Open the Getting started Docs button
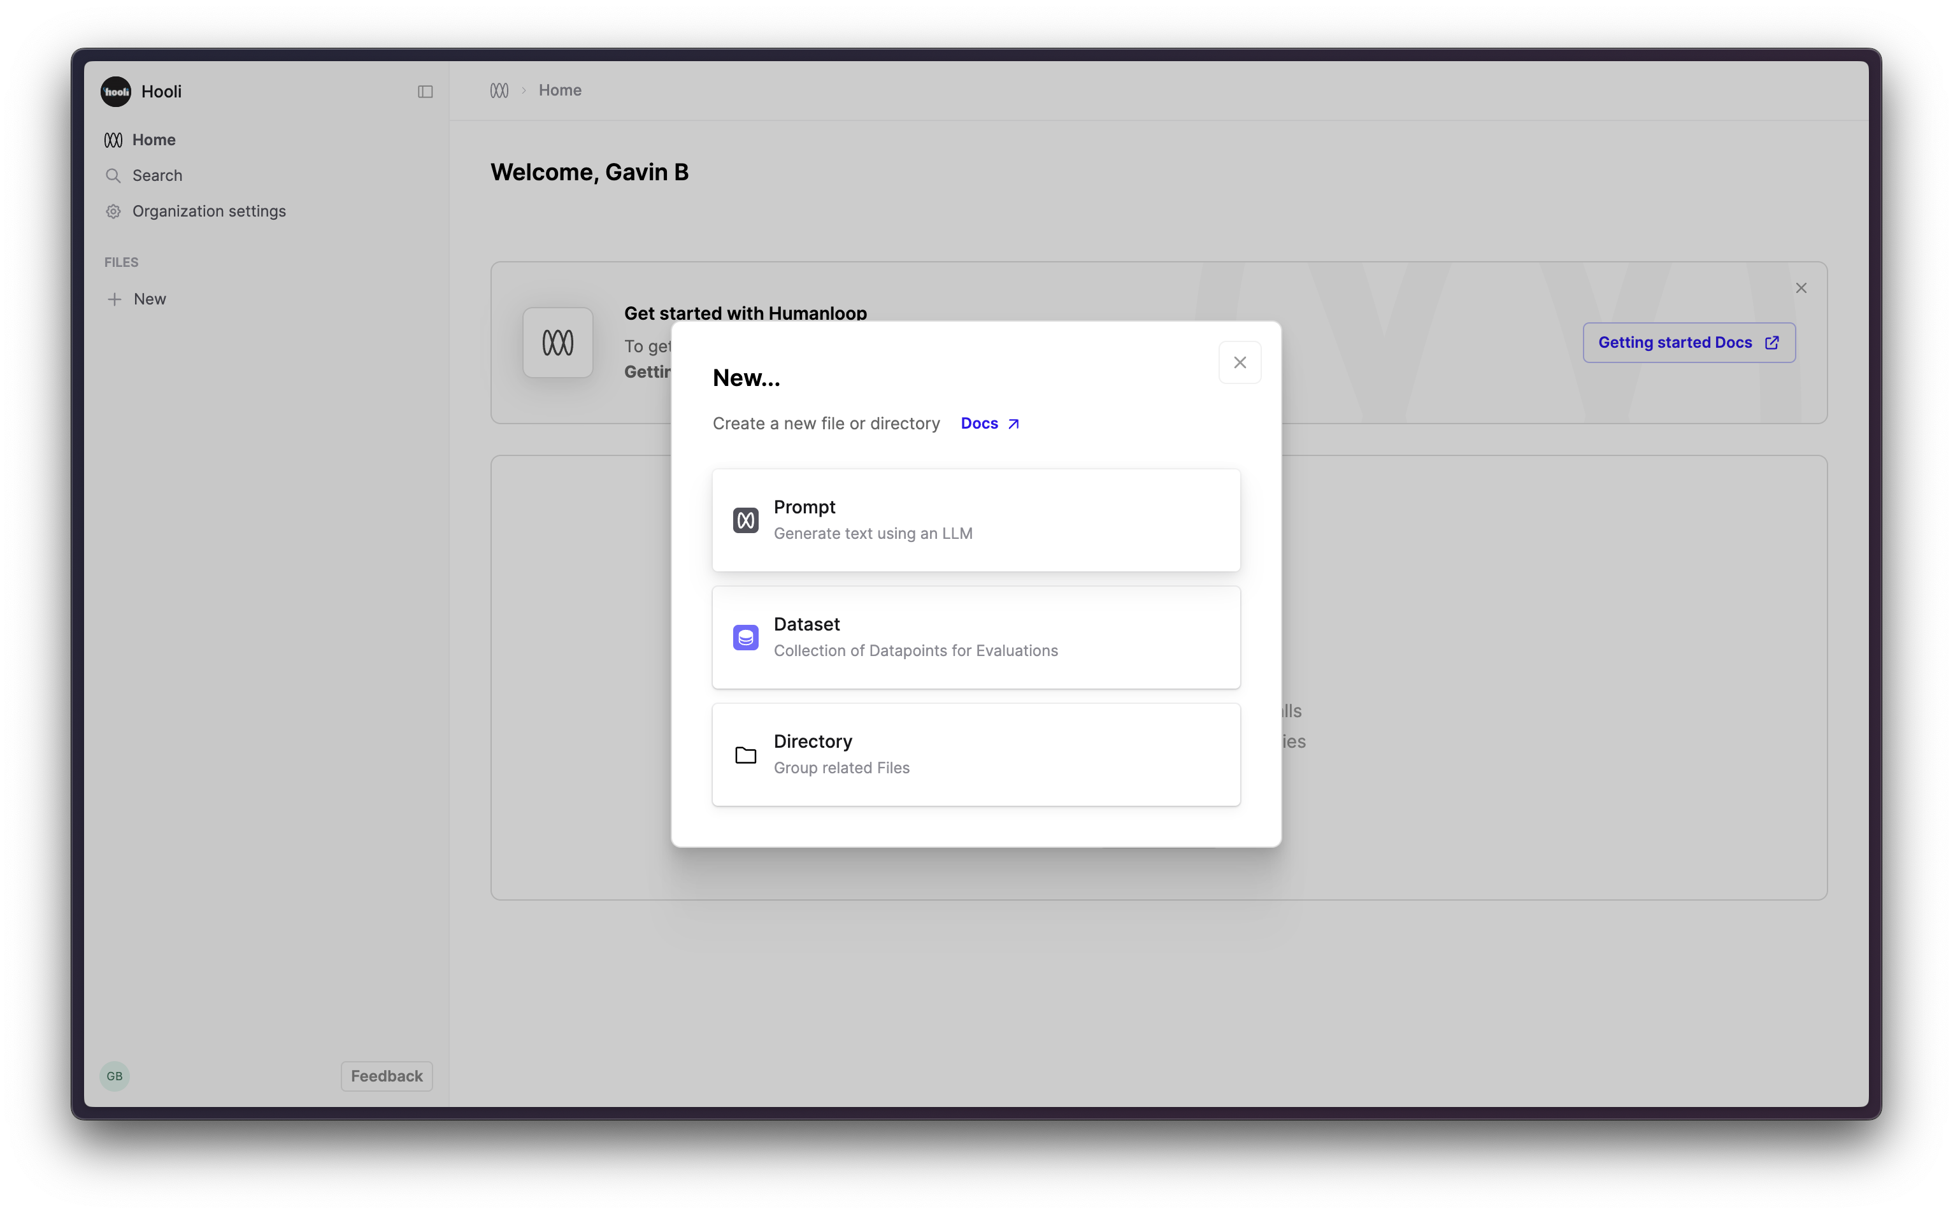This screenshot has height=1214, width=1953. [1687, 342]
